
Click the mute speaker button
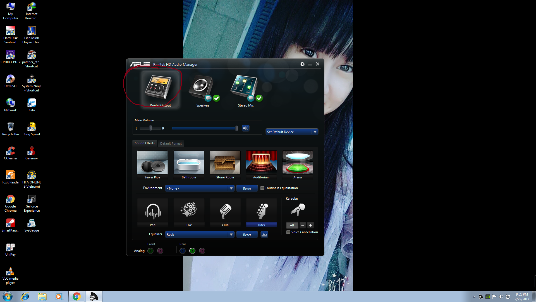click(245, 128)
